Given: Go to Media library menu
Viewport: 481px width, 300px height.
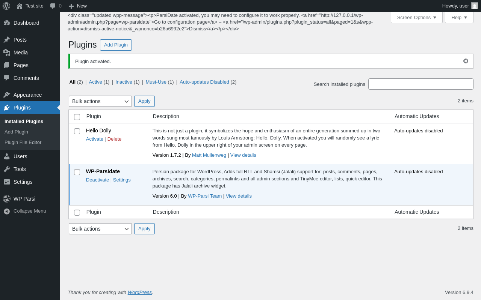Looking at the screenshot, I should pos(30,52).
